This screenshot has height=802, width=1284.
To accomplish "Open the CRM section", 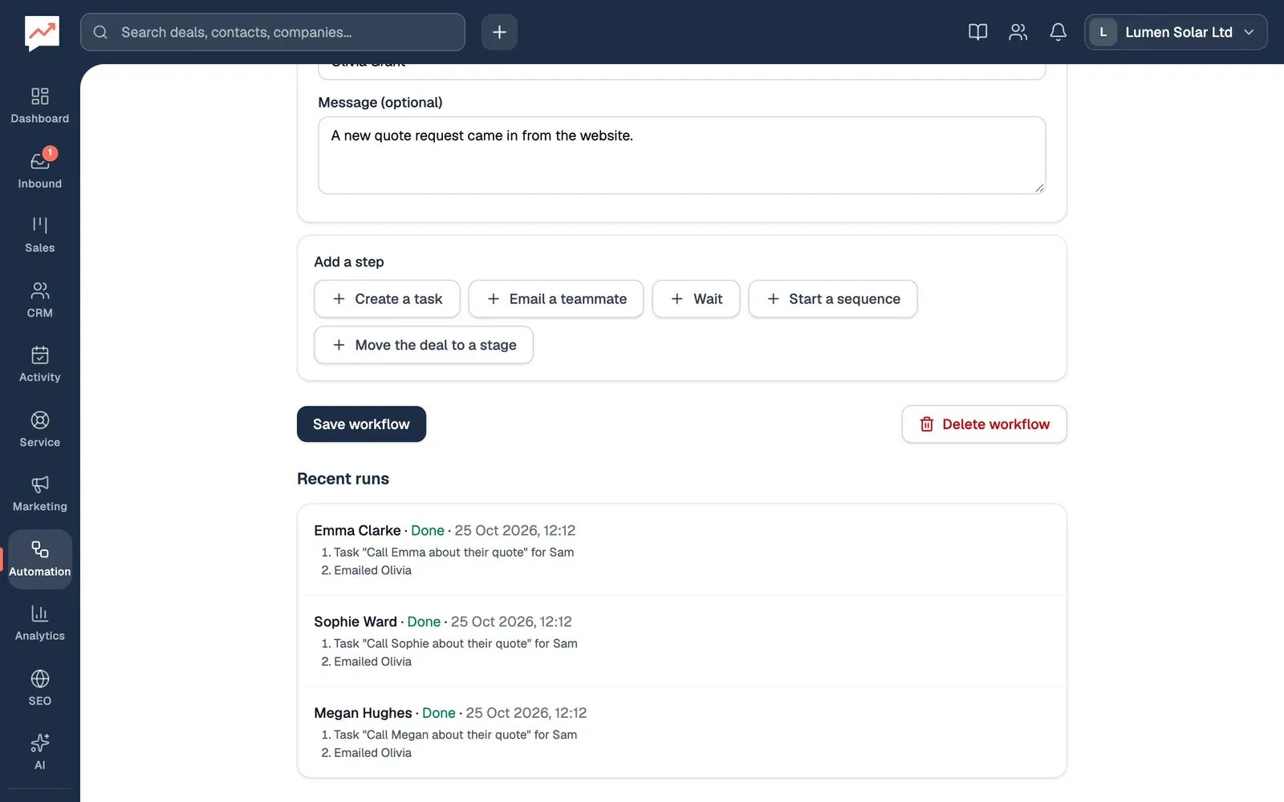I will 40,300.
